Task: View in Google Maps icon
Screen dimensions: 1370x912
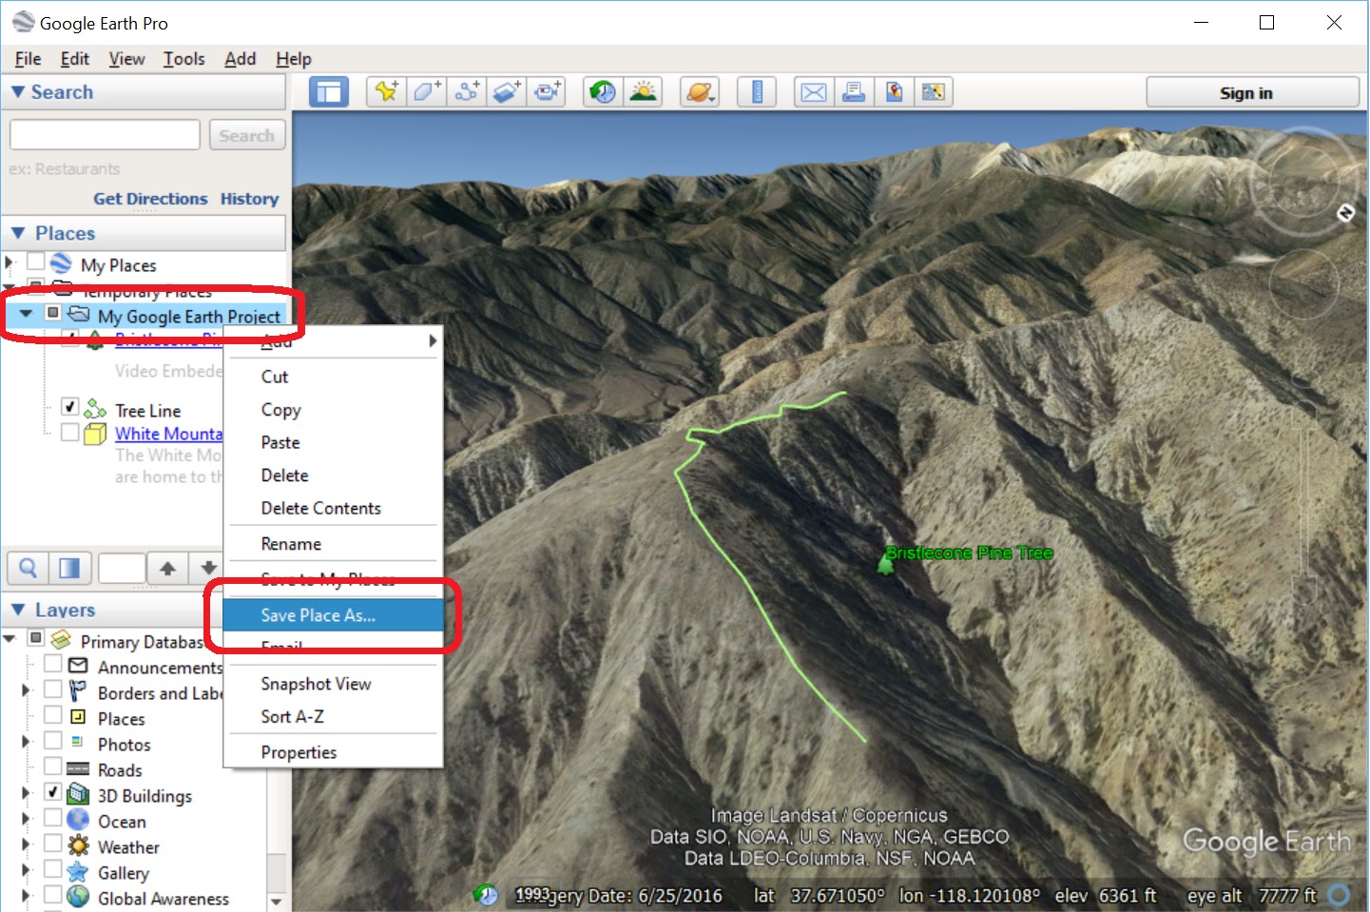Action: tap(934, 92)
